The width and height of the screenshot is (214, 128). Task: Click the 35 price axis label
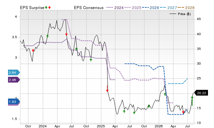click(x=199, y=49)
